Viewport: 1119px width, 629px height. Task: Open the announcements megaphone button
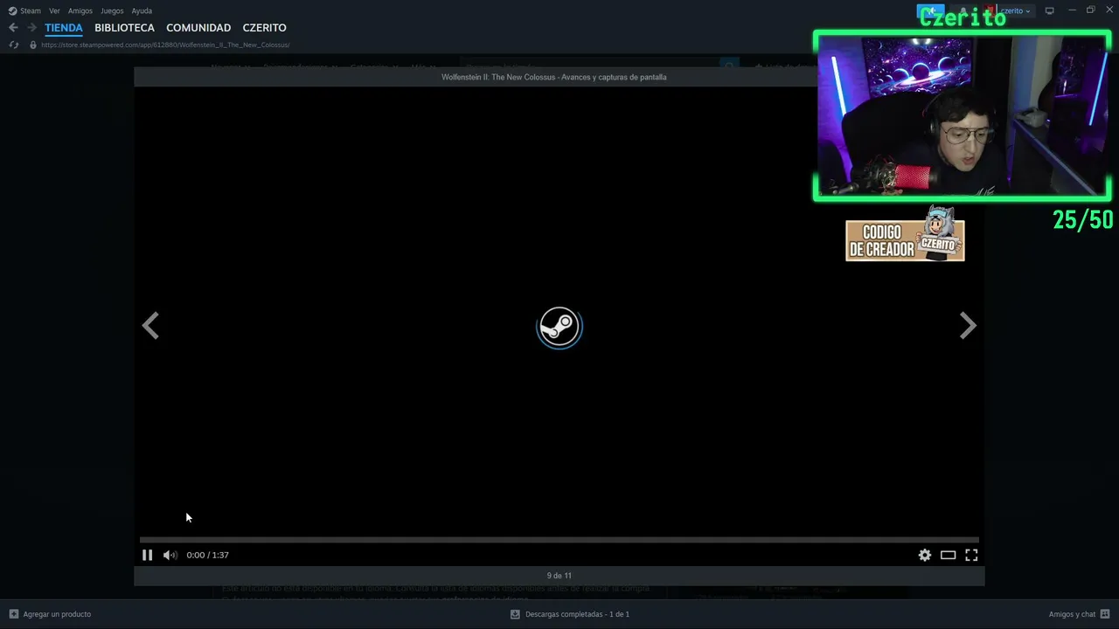pyautogui.click(x=930, y=10)
